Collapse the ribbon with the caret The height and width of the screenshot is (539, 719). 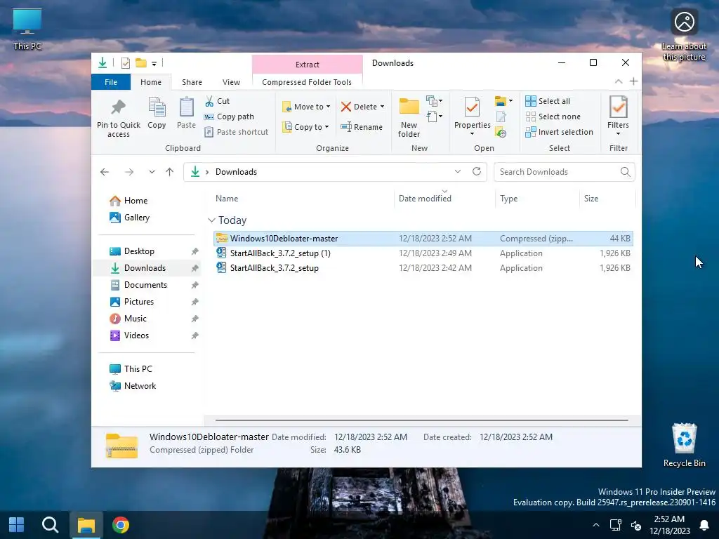619,81
